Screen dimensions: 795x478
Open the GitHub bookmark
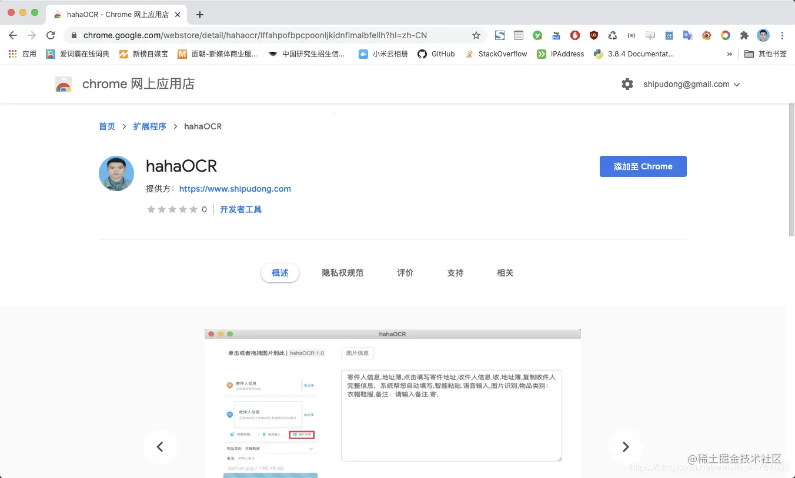pos(436,54)
